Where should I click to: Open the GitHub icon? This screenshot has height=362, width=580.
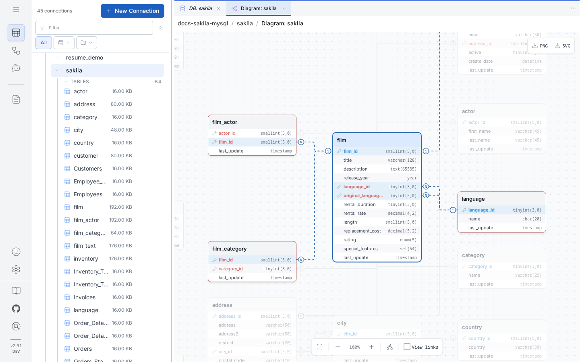[16, 309]
